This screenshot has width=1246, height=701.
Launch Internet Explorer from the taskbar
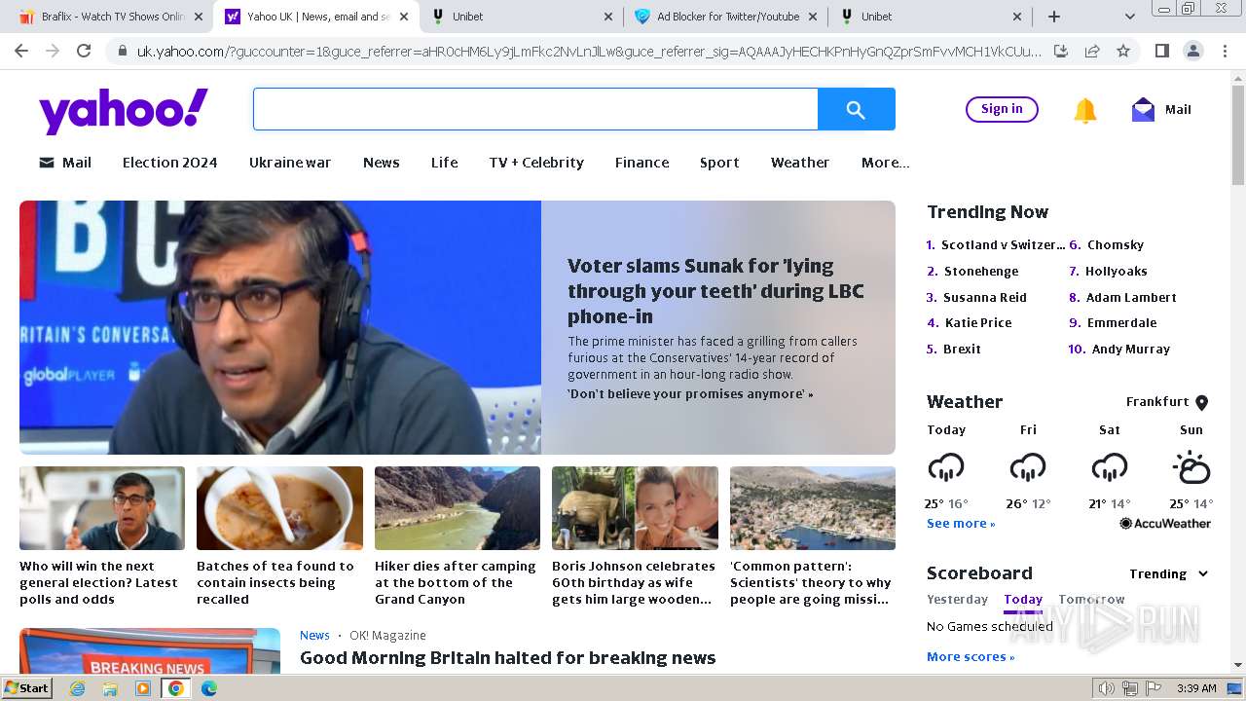78,688
